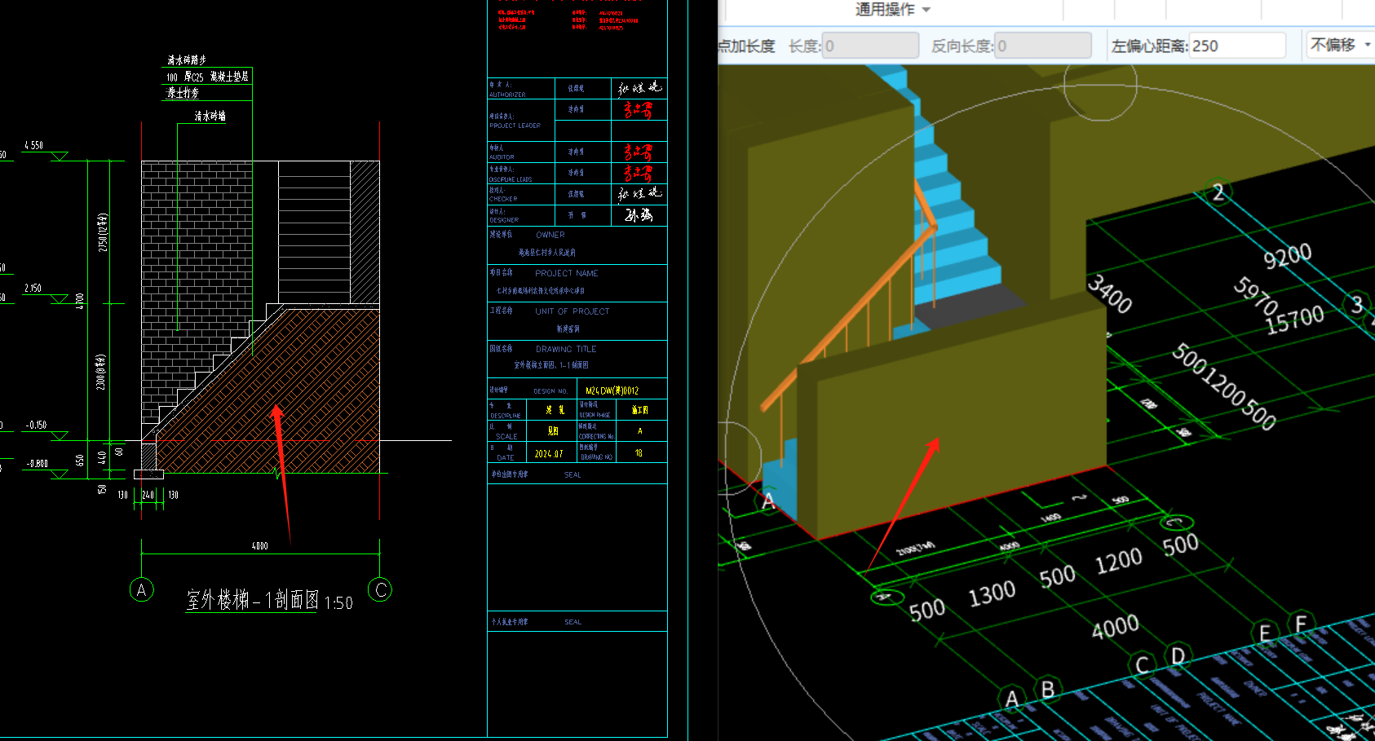
Task: Select elevation mark 2.150
Action: (x=33, y=288)
